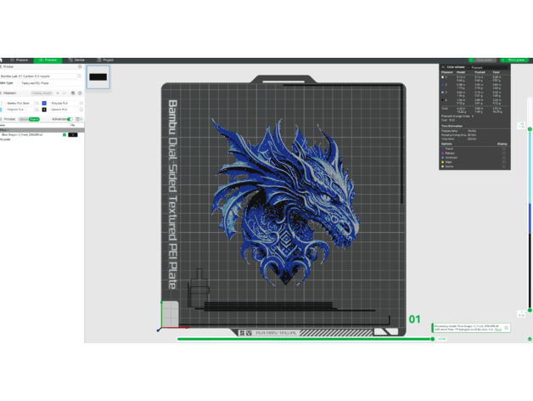This screenshot has width=533, height=401.
Task: Open the Slice plate dropdown arrow
Action: point(471,60)
